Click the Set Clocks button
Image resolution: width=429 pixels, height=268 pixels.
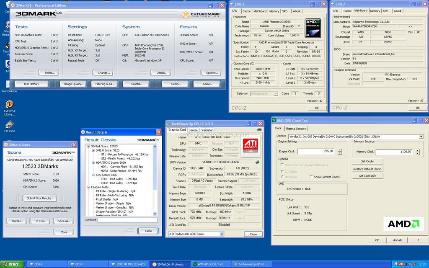click(x=367, y=161)
